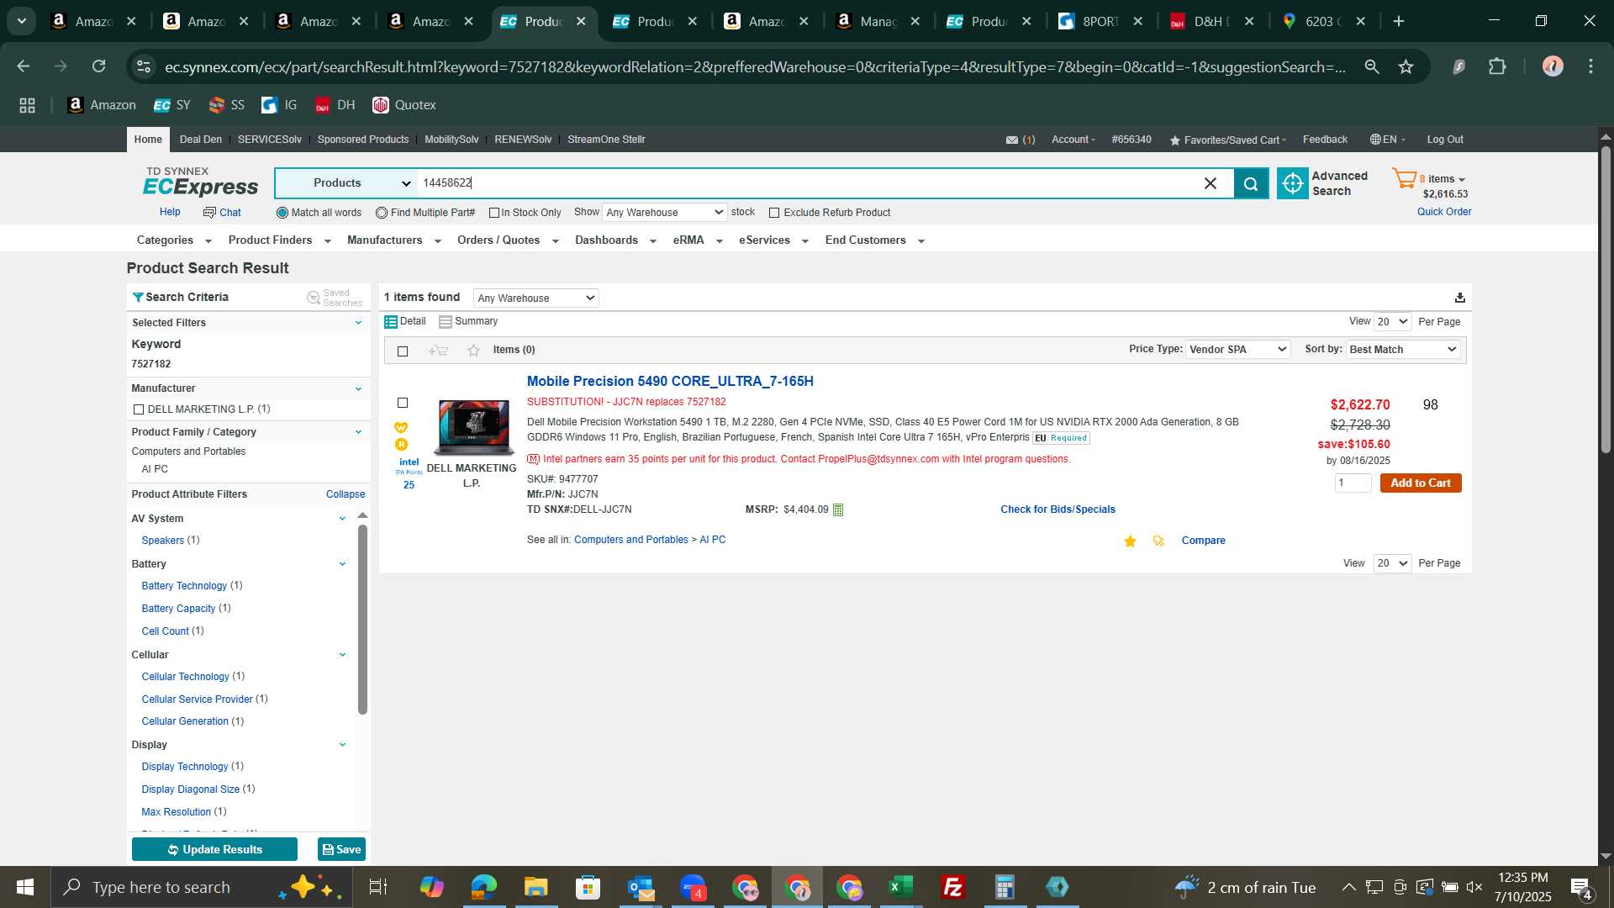Click the filter panel scrollbar
Viewport: 1614px width, 908px height.
point(362,620)
